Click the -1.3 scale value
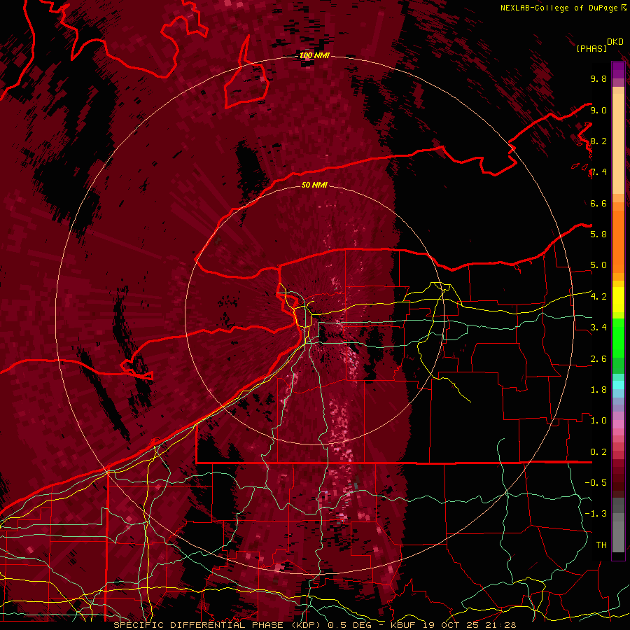630x630 pixels. 596,514
